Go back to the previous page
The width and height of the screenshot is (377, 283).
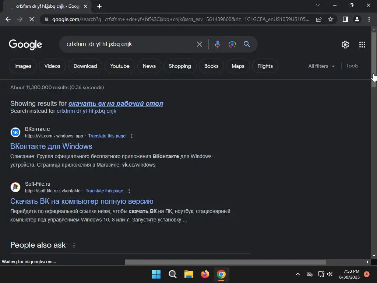[x=8, y=19]
